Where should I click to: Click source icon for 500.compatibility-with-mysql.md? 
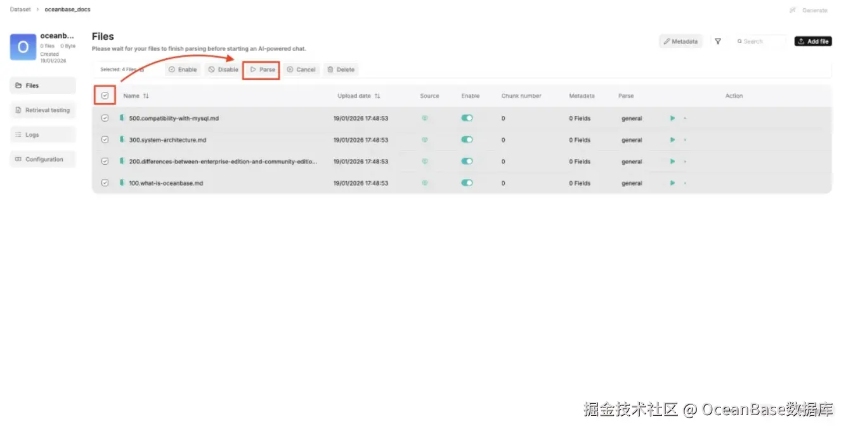tap(425, 118)
